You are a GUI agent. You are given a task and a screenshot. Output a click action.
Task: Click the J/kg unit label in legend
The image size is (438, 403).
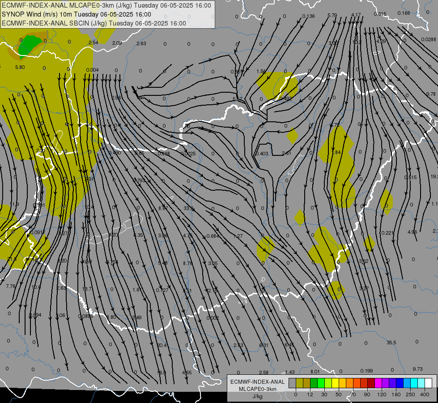tap(258, 396)
